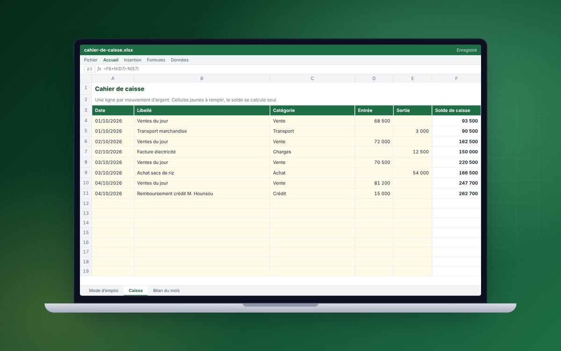561x351 pixels.
Task: Open the Fichier menu
Action: click(91, 60)
